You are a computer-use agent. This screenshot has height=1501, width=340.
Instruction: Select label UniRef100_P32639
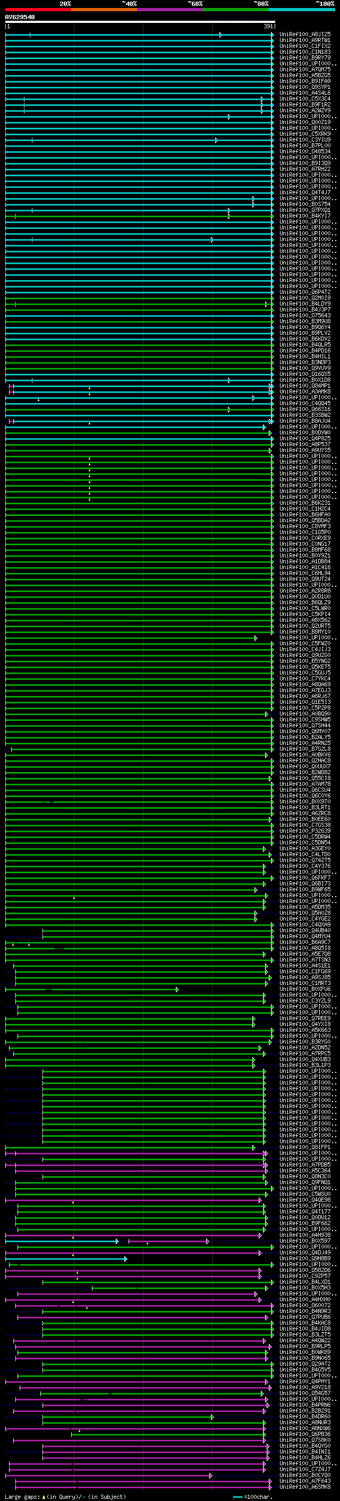(305, 831)
